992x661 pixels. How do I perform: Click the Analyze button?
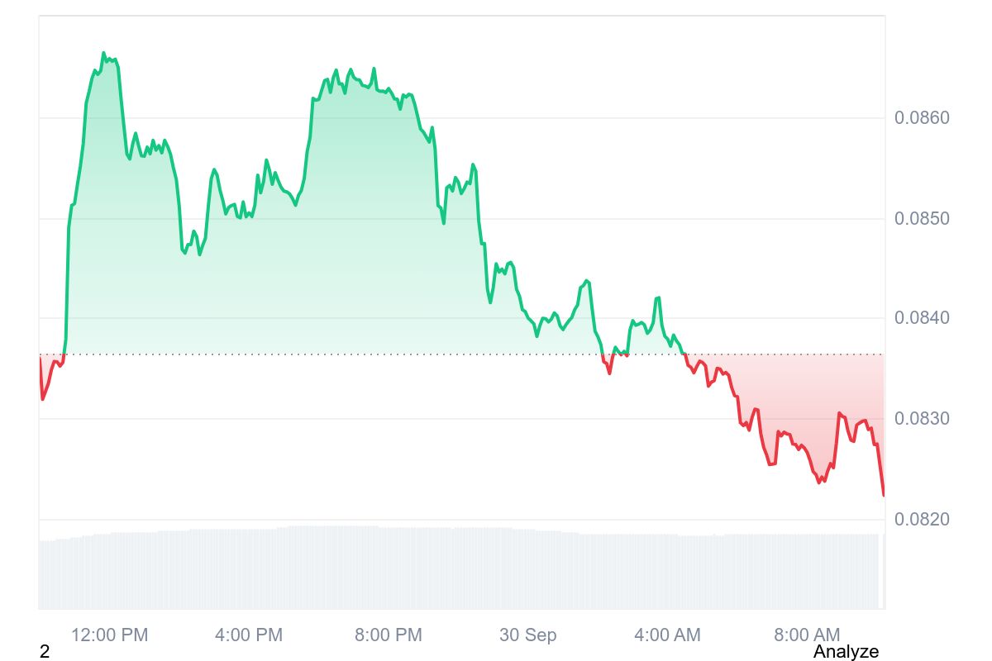click(x=845, y=652)
